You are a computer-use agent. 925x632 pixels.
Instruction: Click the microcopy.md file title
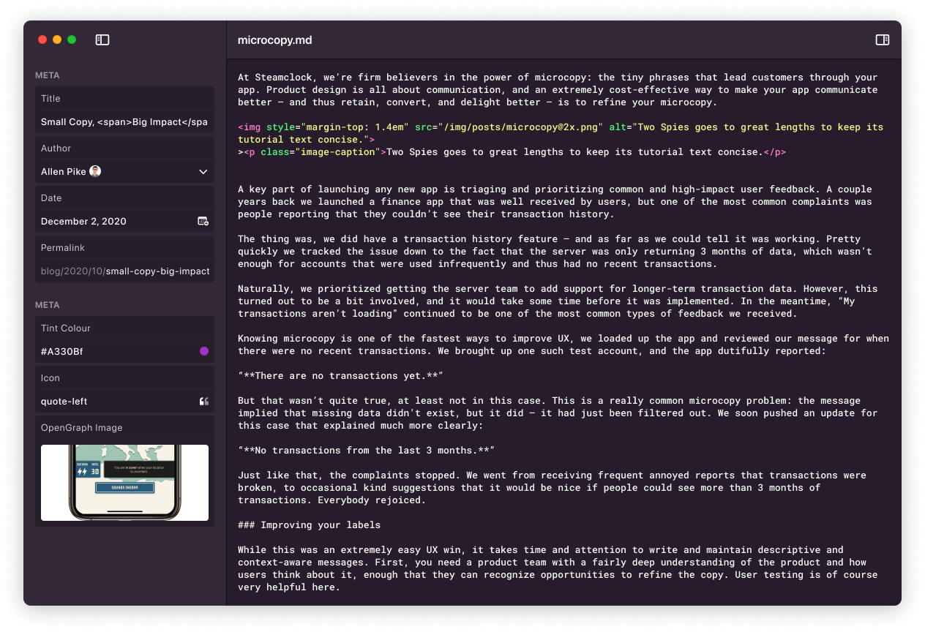click(x=274, y=39)
